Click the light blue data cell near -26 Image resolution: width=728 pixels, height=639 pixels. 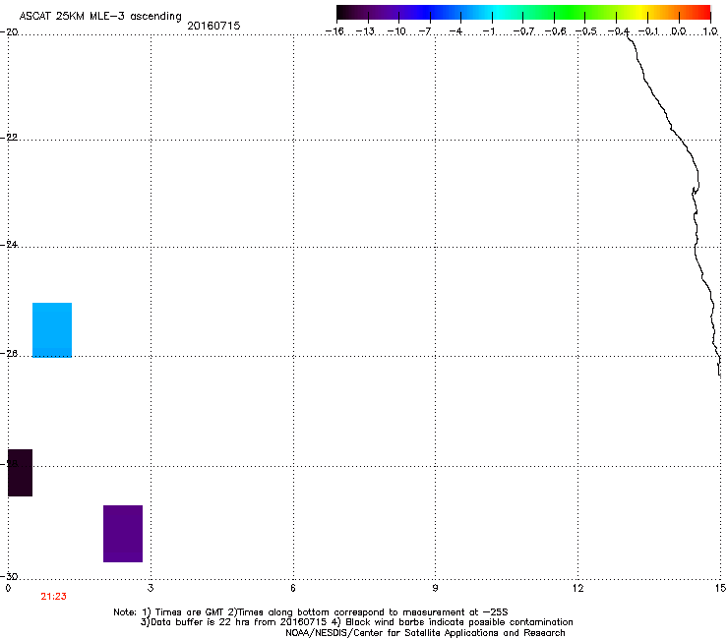coord(52,330)
